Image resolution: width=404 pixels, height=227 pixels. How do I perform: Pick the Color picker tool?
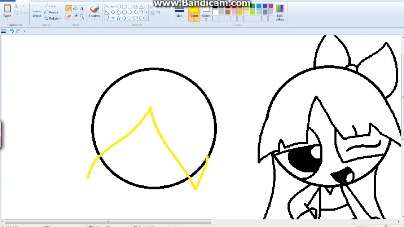(75, 16)
